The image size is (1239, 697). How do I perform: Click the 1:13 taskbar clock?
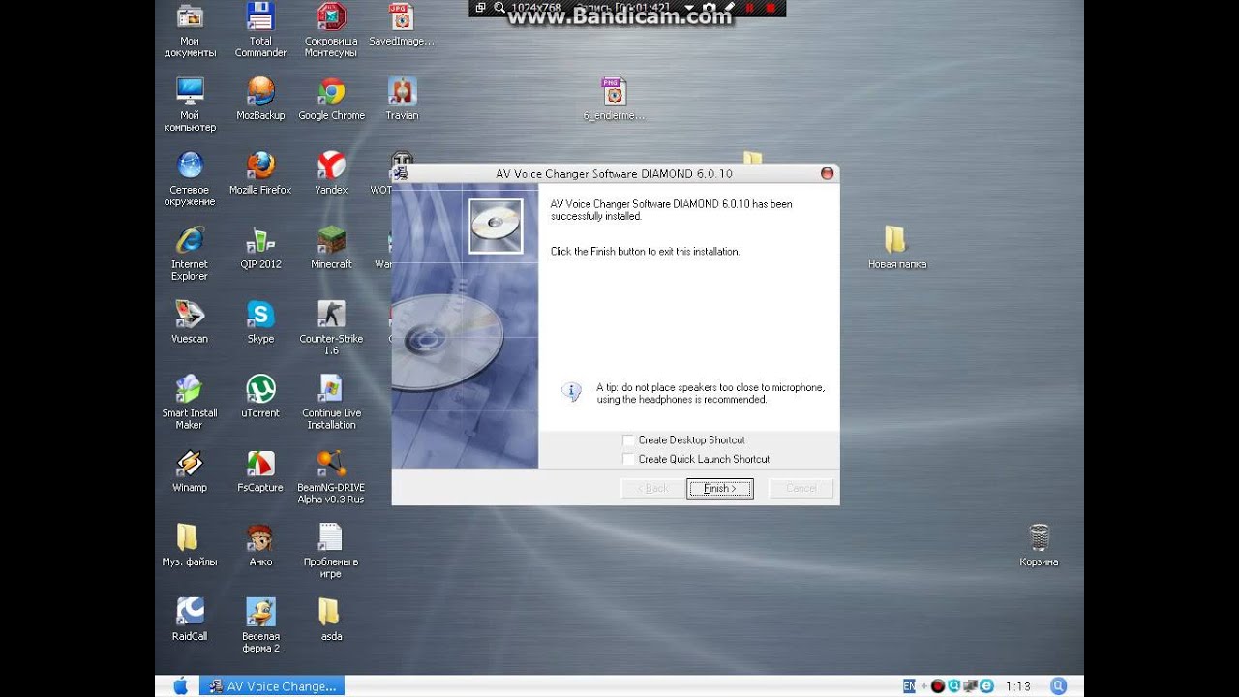click(1017, 686)
